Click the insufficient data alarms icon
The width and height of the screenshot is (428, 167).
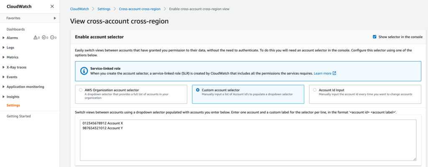[x=52, y=38]
